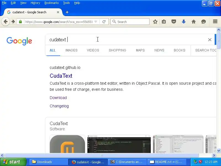Screen dimensions: 221x166
Task: Click the vertical scrollbar down arrow
Action: [219, 151]
